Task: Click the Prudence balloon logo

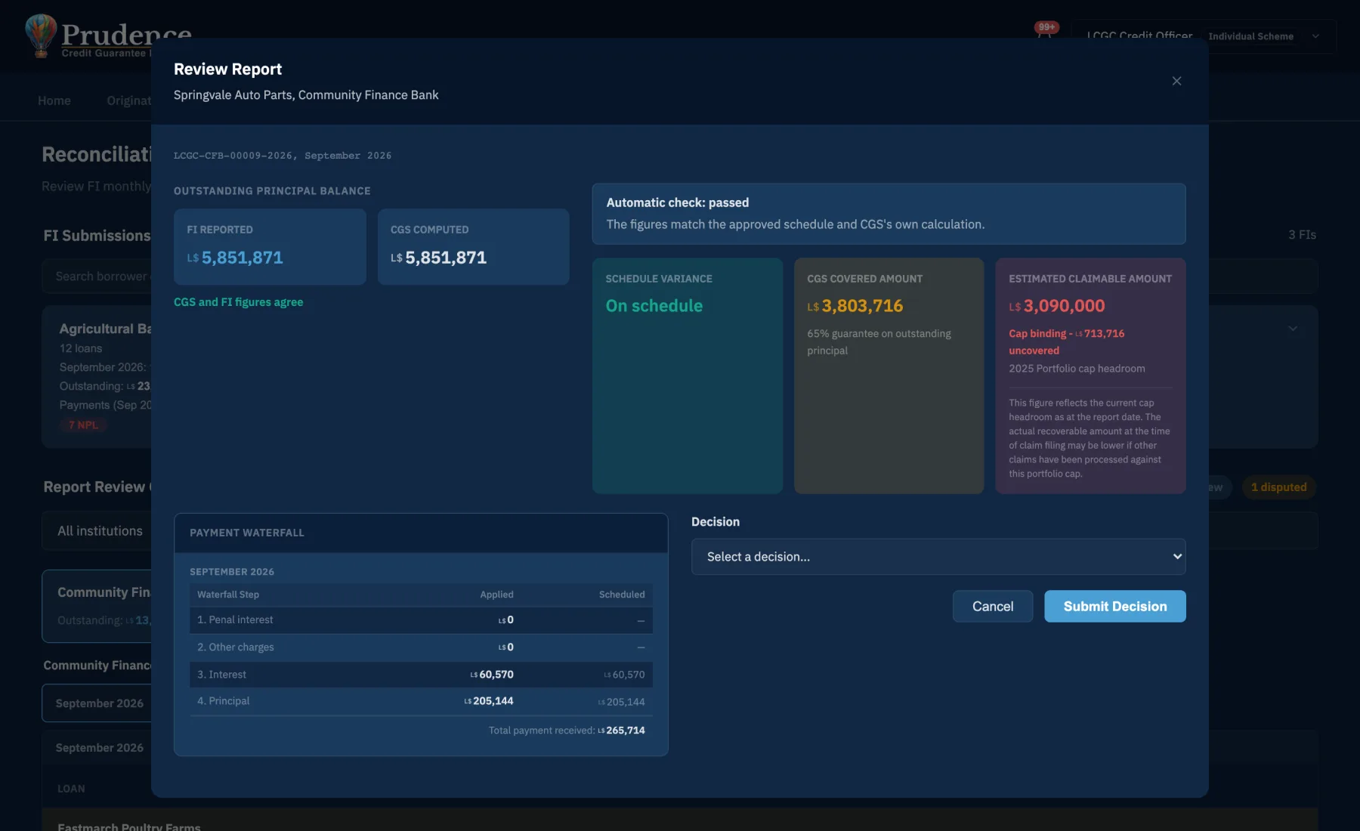Action: click(41, 35)
